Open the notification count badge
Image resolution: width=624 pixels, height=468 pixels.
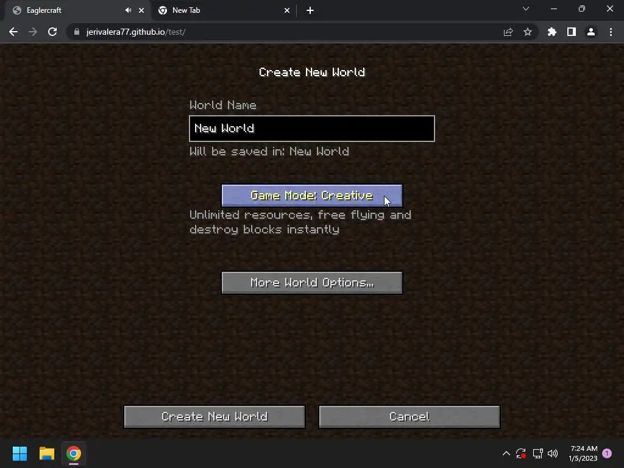[x=607, y=453]
